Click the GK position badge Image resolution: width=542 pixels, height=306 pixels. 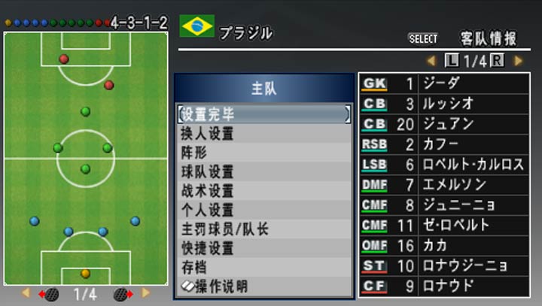click(374, 83)
